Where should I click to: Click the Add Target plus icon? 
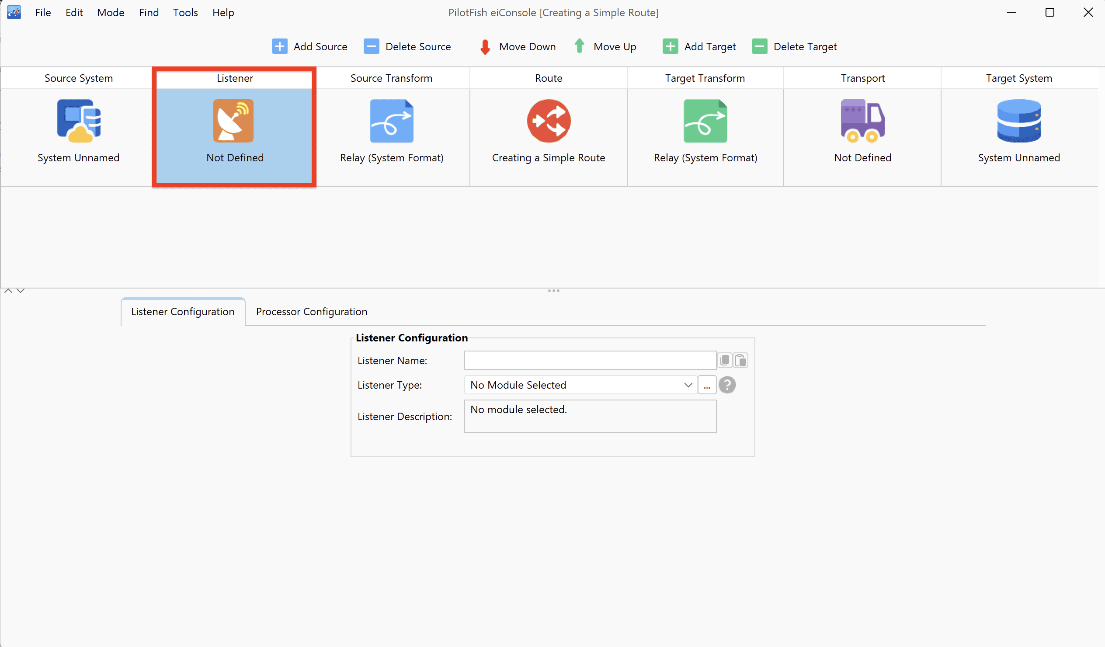click(671, 46)
